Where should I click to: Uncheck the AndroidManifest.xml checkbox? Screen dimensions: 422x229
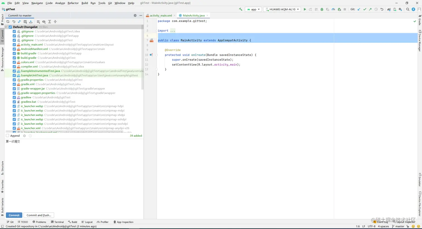tap(14, 49)
